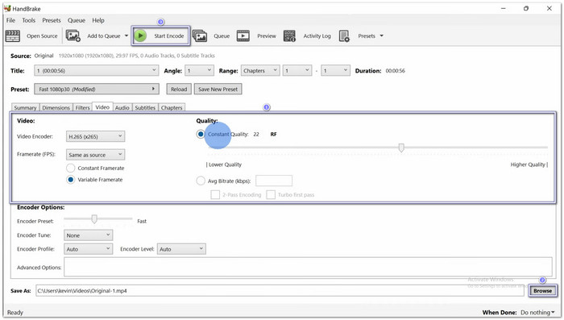This screenshot has height=320, width=564.
Task: Switch to the Filters tab
Action: (x=82, y=108)
